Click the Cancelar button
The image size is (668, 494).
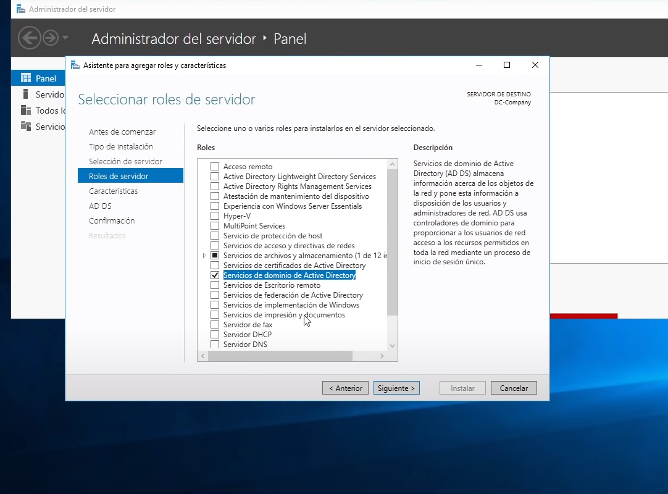pos(514,388)
